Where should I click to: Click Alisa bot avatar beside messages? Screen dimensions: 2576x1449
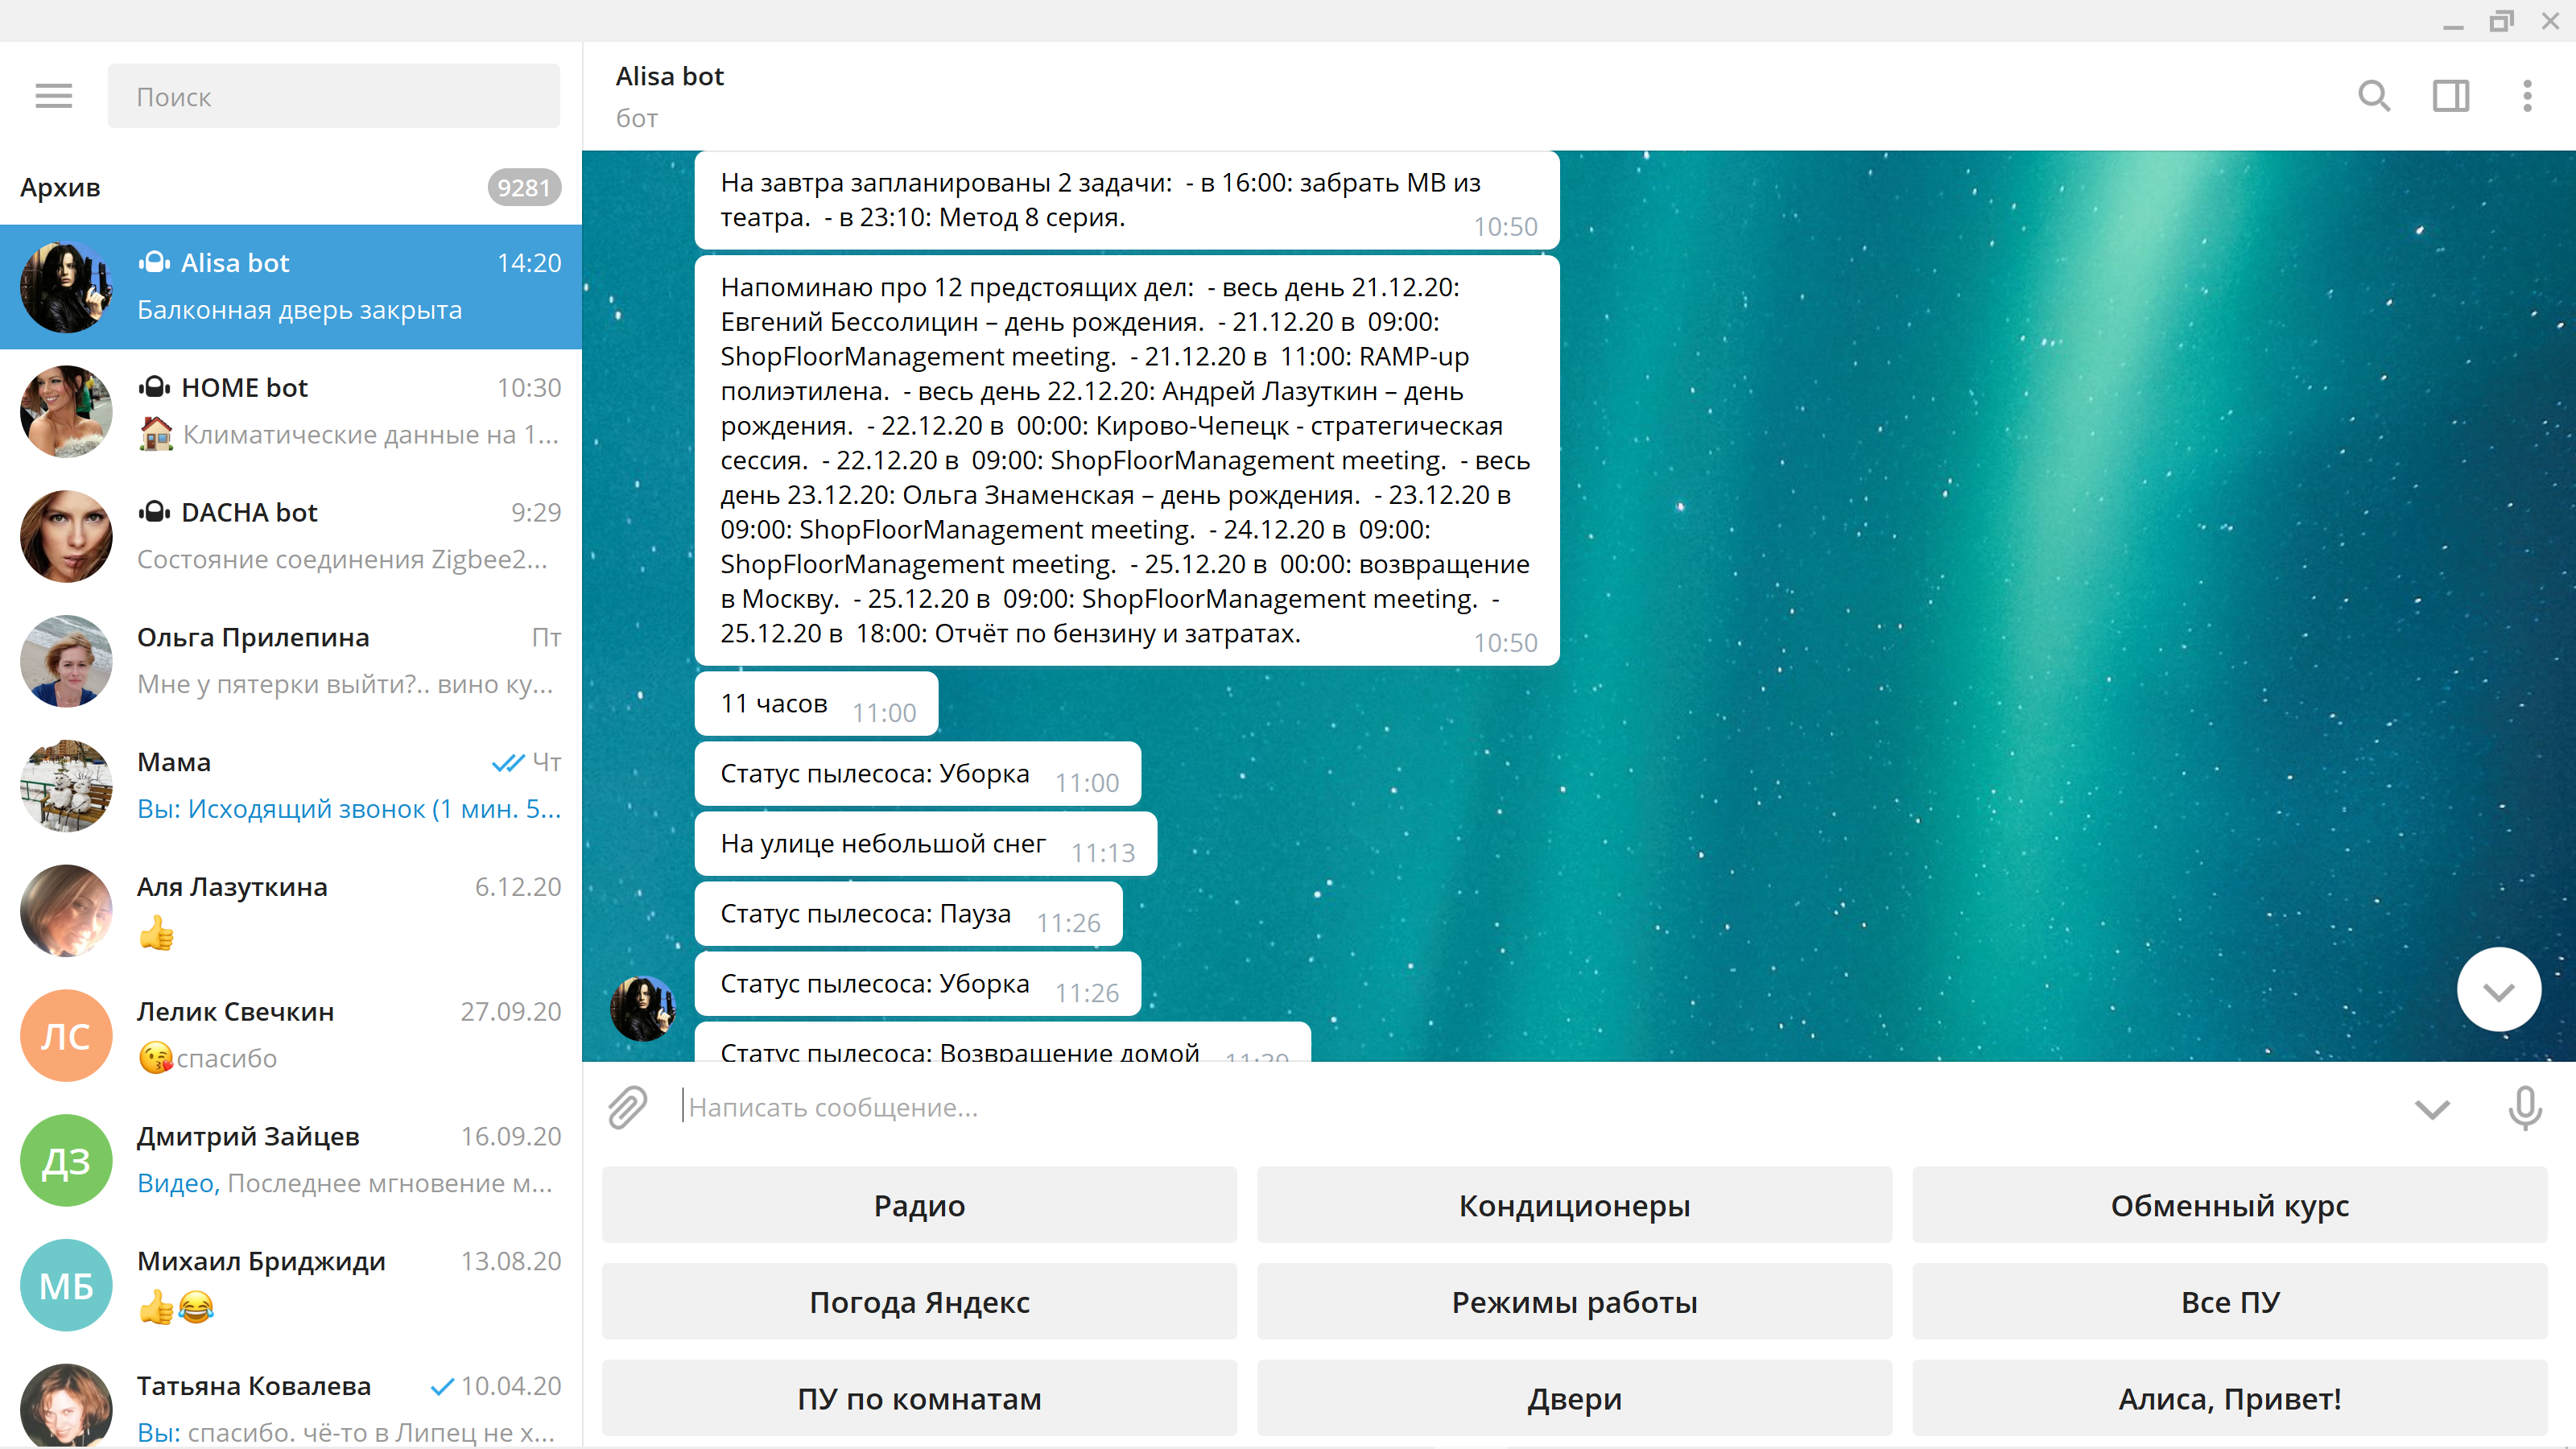pos(643,1008)
